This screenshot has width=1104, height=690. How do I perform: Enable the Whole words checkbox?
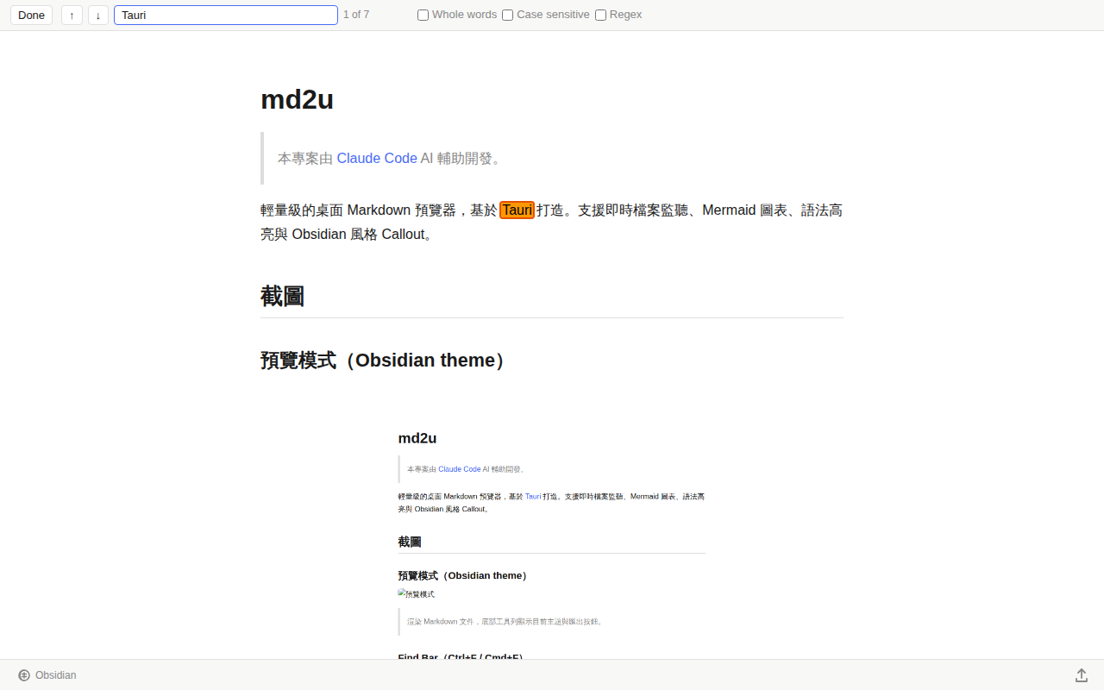(423, 15)
